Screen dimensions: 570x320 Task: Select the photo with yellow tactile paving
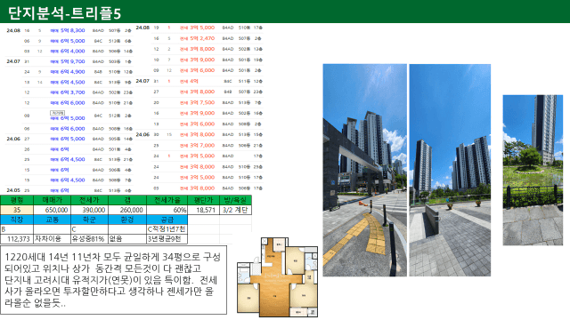tap(364, 170)
